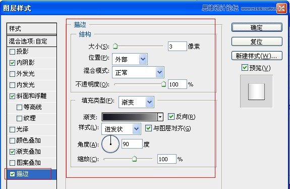Uncheck the 描边 stroke checkbox
The height and width of the screenshot is (189, 290).
pyautogui.click(x=12, y=174)
